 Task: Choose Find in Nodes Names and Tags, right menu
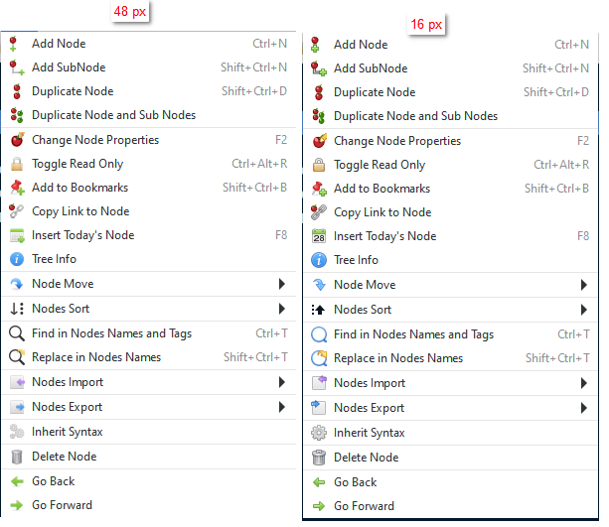point(414,334)
